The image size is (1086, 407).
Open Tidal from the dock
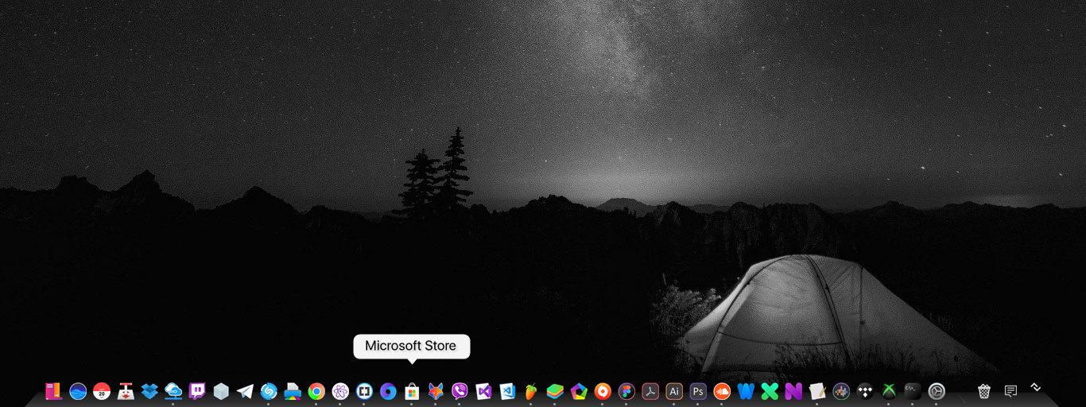(865, 391)
